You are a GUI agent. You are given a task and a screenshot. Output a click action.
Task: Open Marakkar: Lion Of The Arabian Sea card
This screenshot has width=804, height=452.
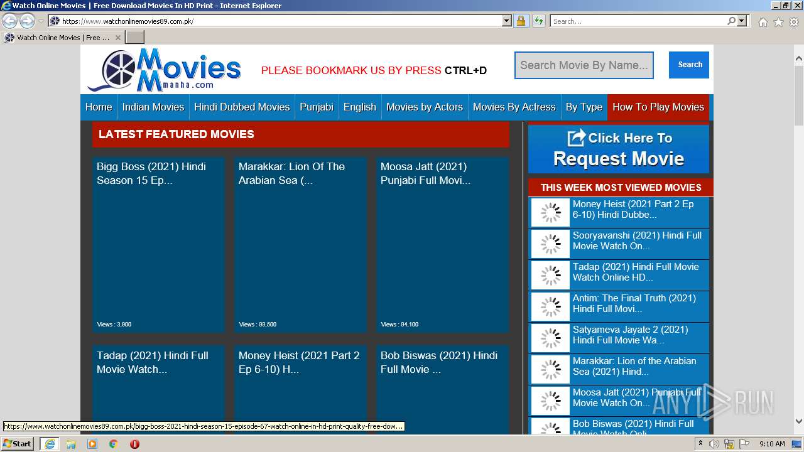(x=300, y=245)
